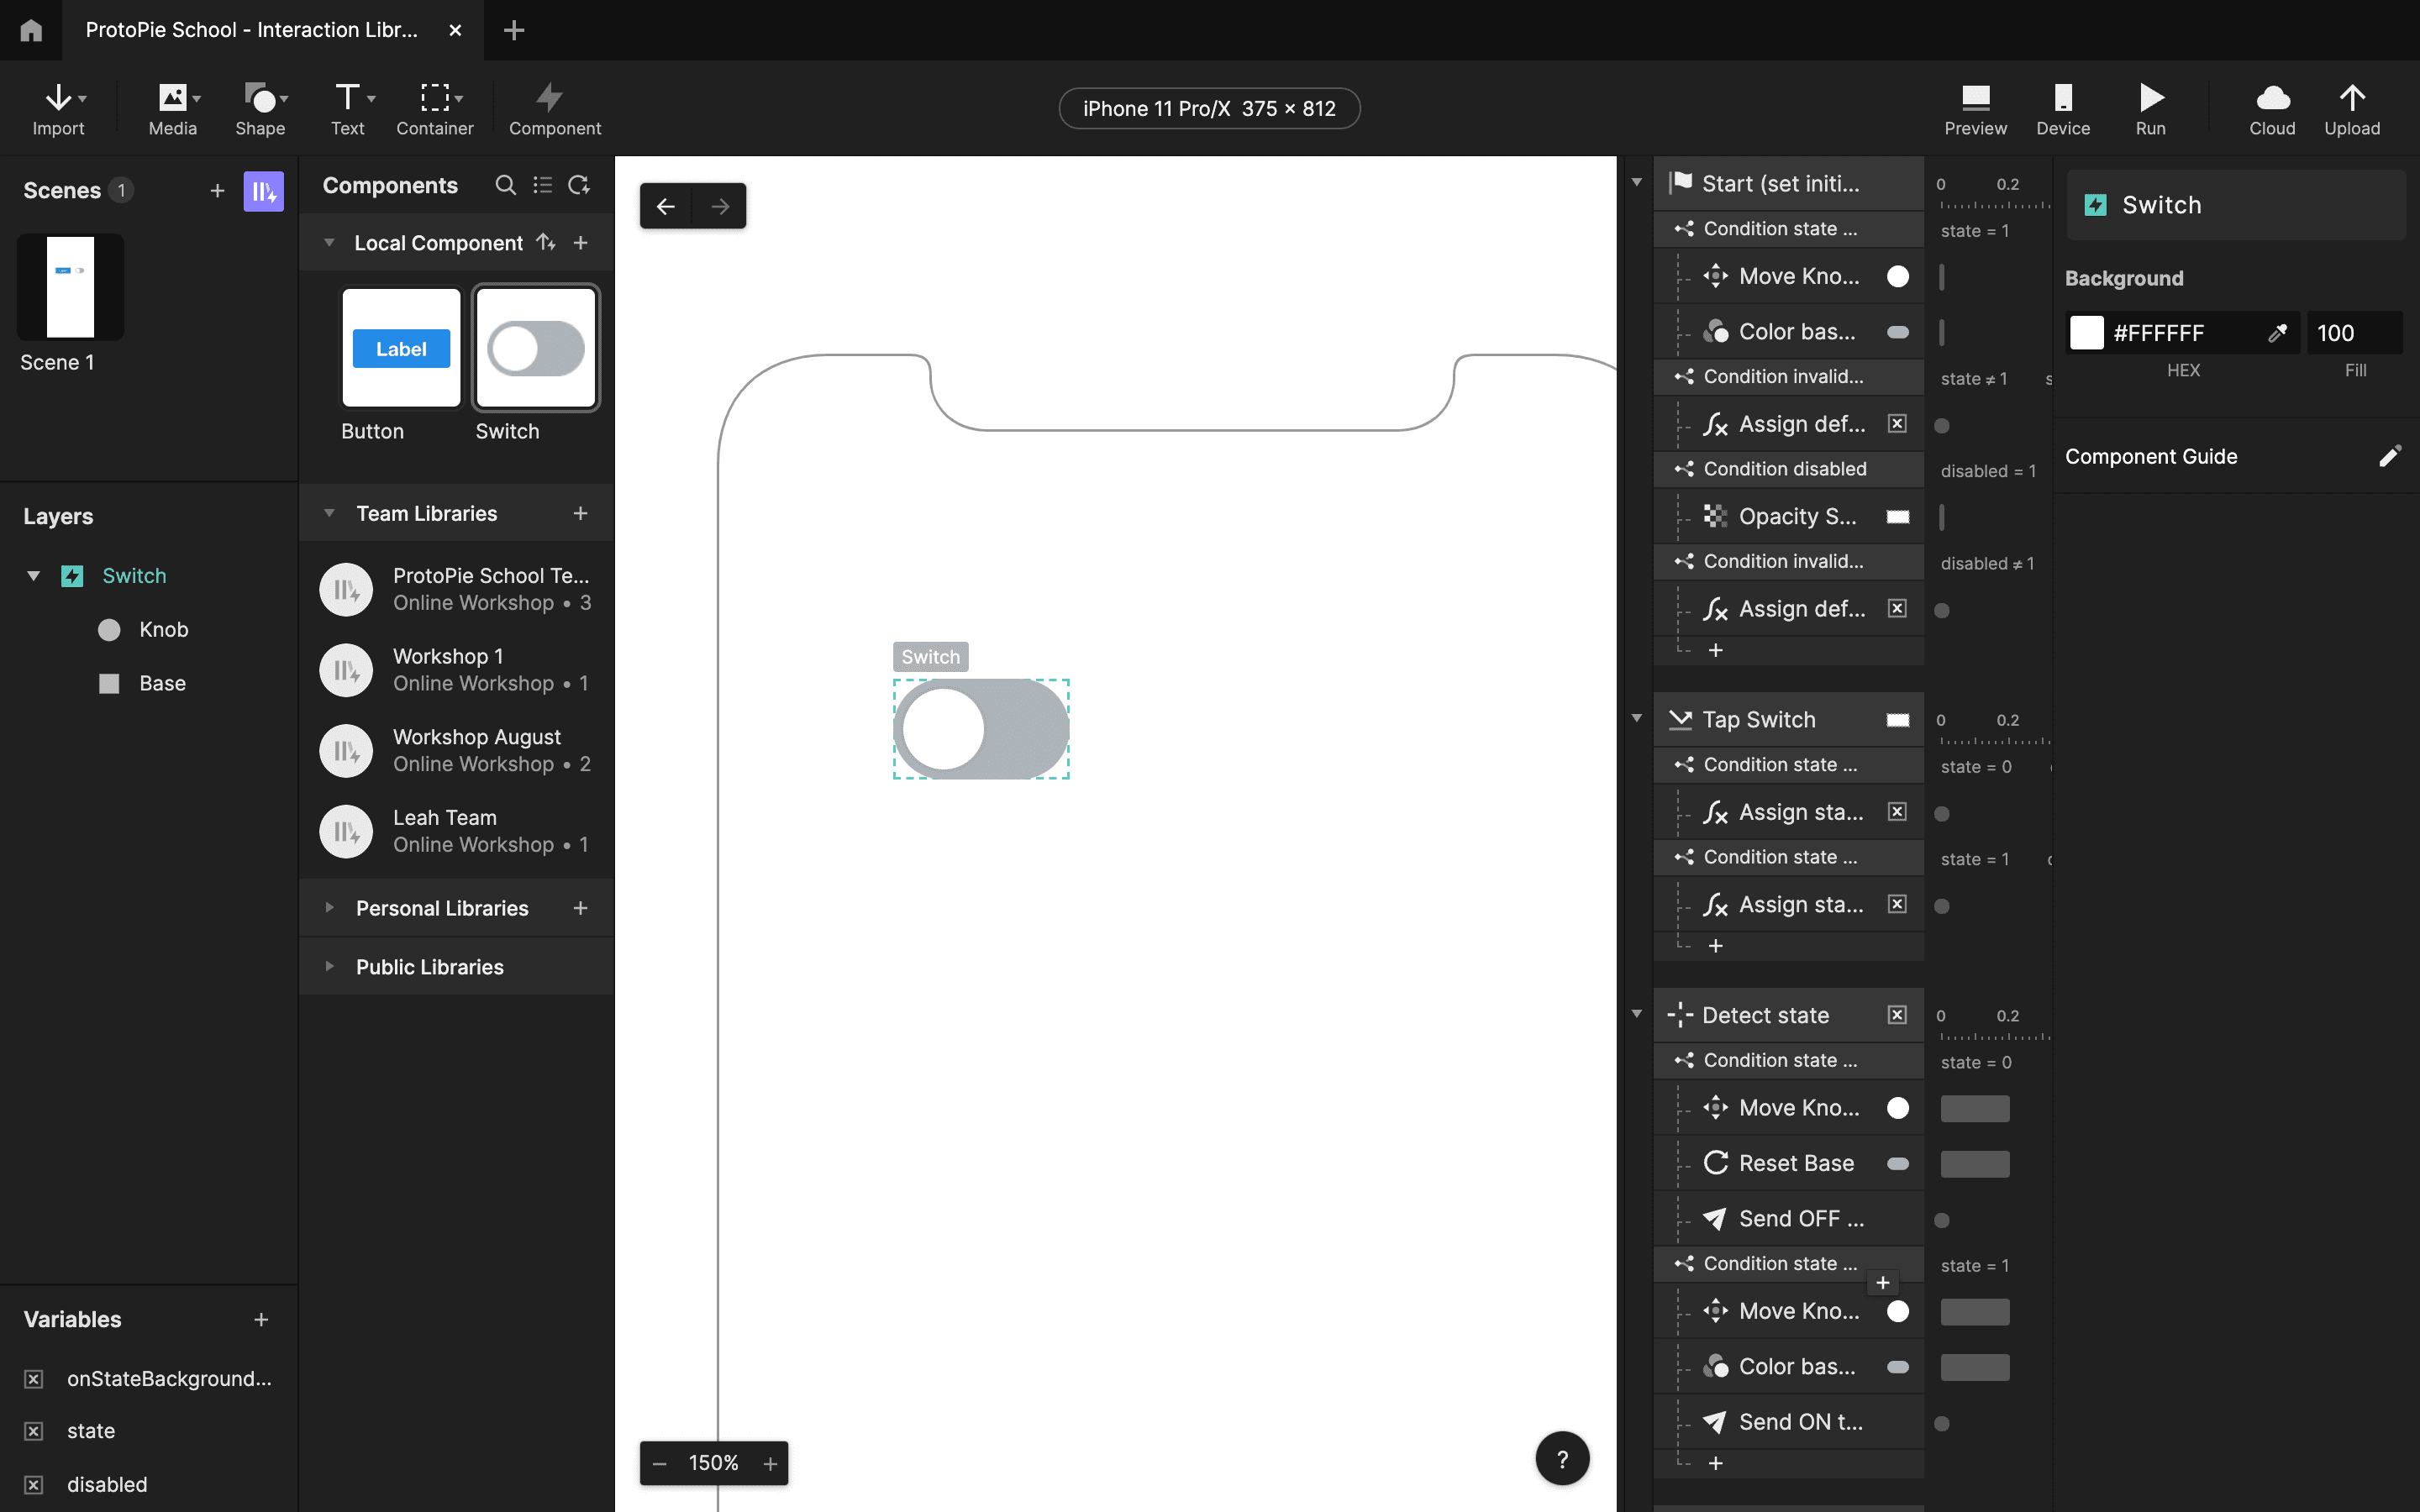Screen dimensions: 2420x1512
Task: Pick background color with eyedropper
Action: pos(2277,333)
